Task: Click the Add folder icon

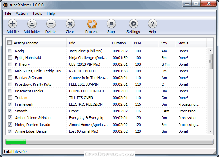Action: pos(32,24)
